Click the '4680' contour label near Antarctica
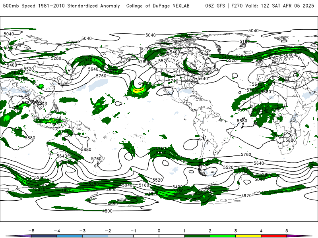 point(112,204)
